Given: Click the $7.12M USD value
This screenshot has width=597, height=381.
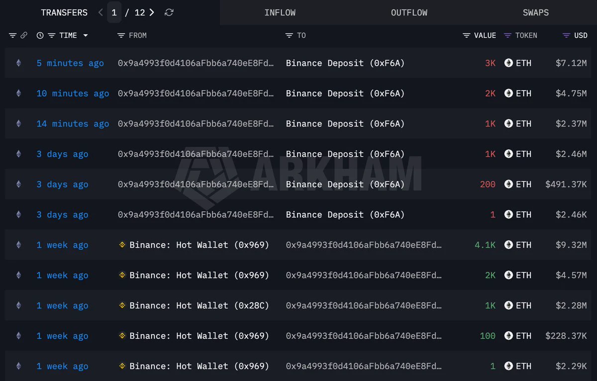Looking at the screenshot, I should (x=571, y=63).
